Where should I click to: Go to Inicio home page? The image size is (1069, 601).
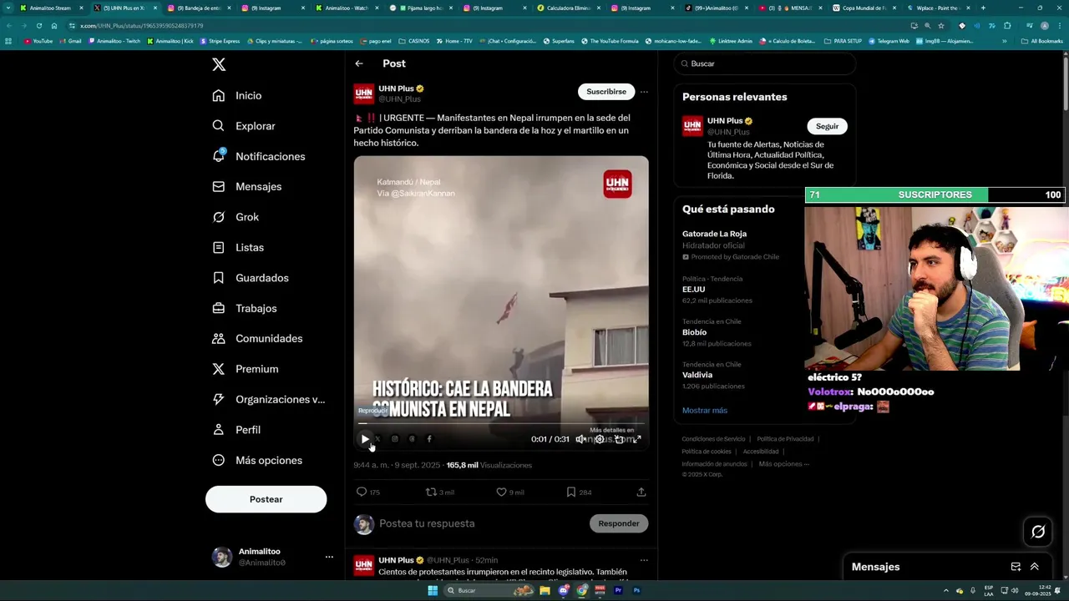pos(237,96)
